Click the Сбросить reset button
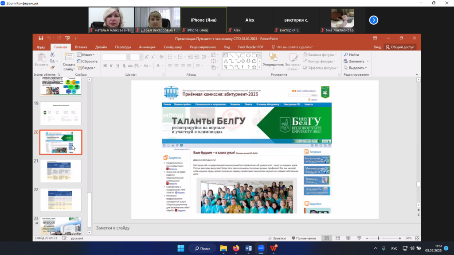This screenshot has width=454, height=255. coord(87,61)
